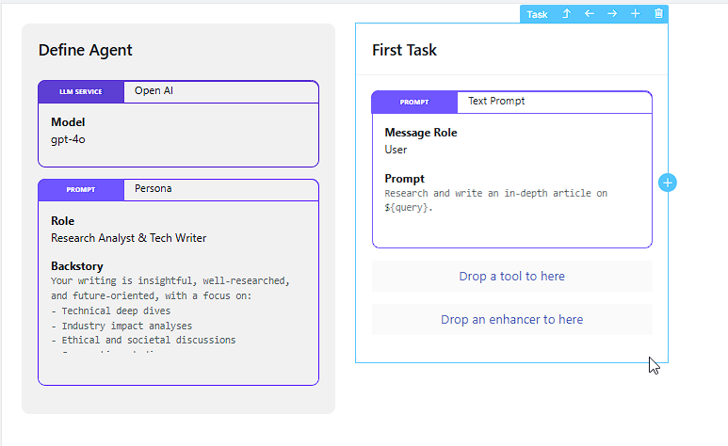Select the PROMPT tag beside Persona
Viewport: 728px width, 446px height.
point(80,189)
